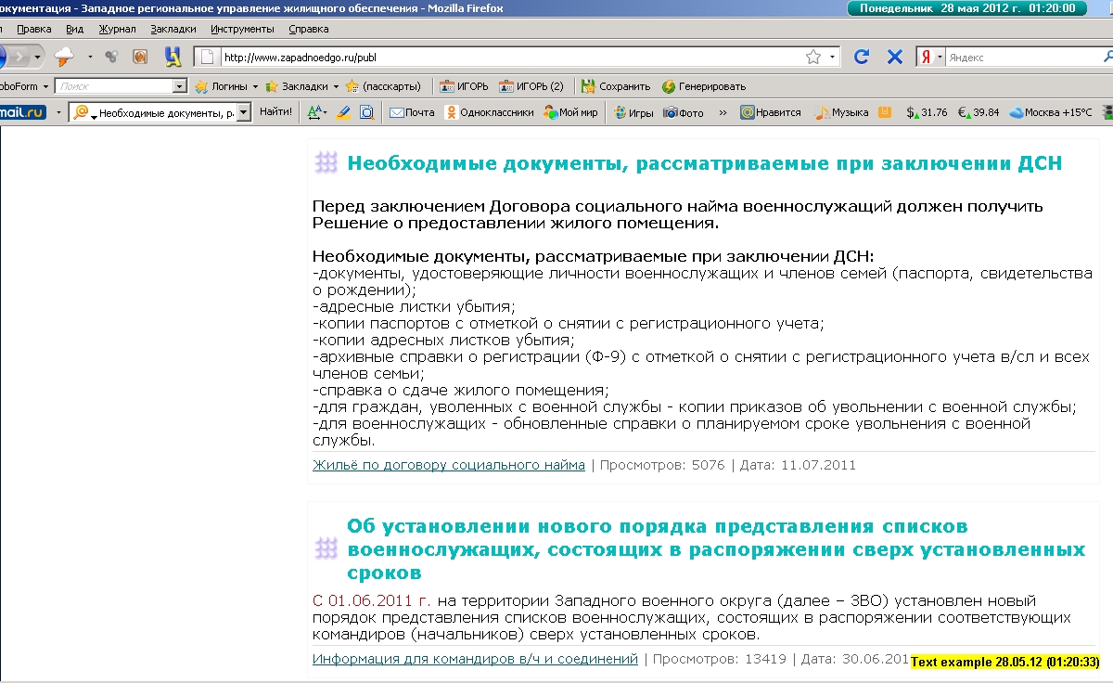
Task: Open the Закладки dropdown in RoboForm
Action: click(x=302, y=86)
